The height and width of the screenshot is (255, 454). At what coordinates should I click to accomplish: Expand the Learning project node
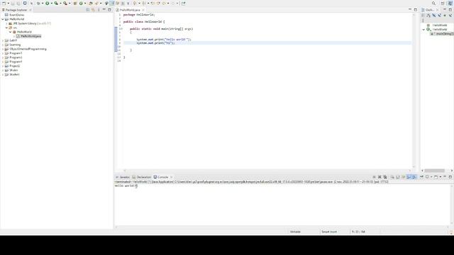[x=3, y=45]
